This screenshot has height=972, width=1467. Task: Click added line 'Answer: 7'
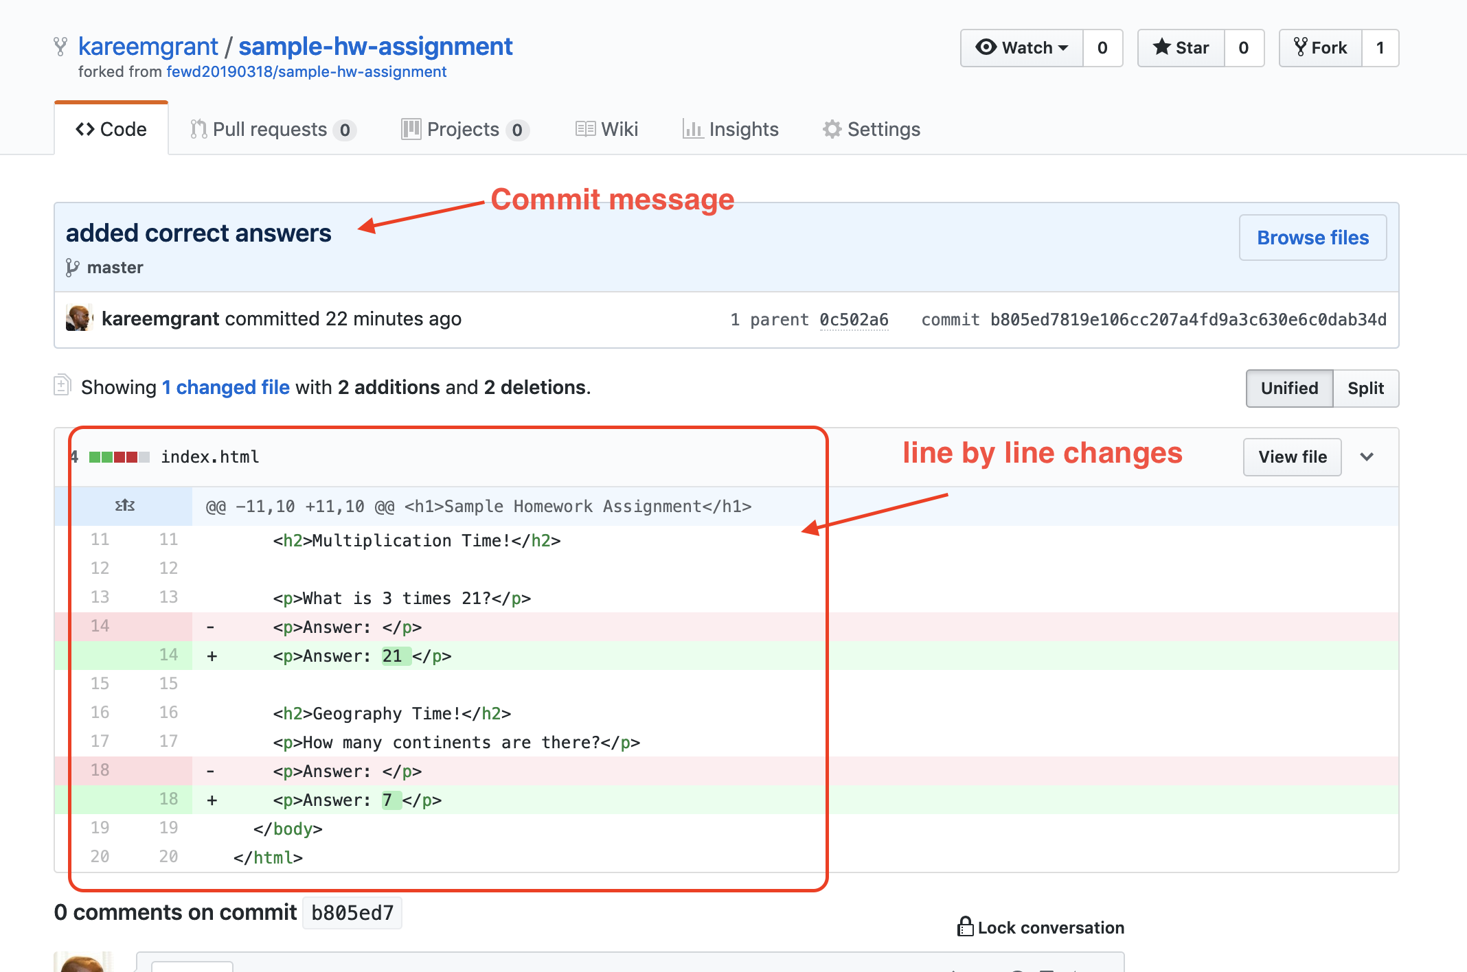coord(357,800)
